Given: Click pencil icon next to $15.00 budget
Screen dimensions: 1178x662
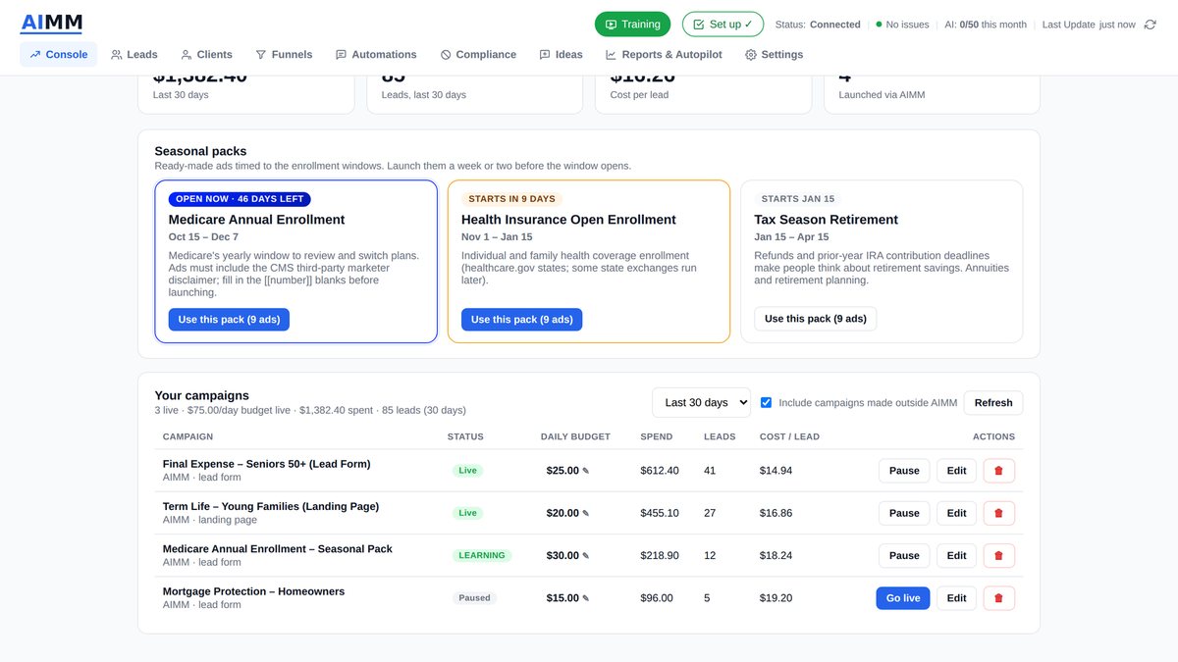Looking at the screenshot, I should pos(586,598).
